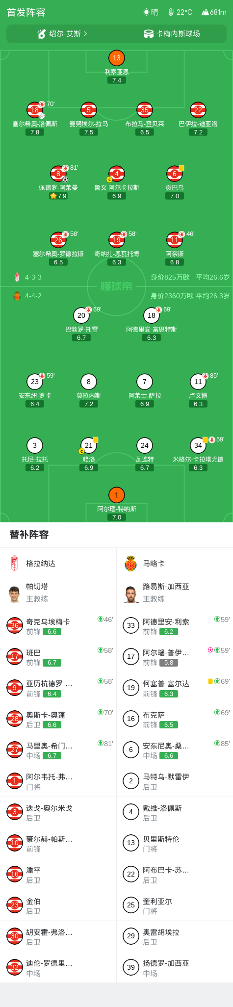233x1007 pixels.
Task: Open 巴勃罗-托雷 number 20 player icon
Action: [81, 315]
